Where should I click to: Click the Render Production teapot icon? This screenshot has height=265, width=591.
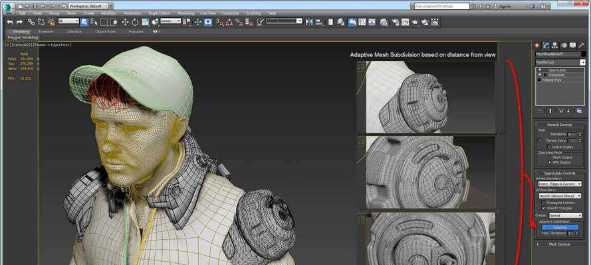[x=415, y=22]
